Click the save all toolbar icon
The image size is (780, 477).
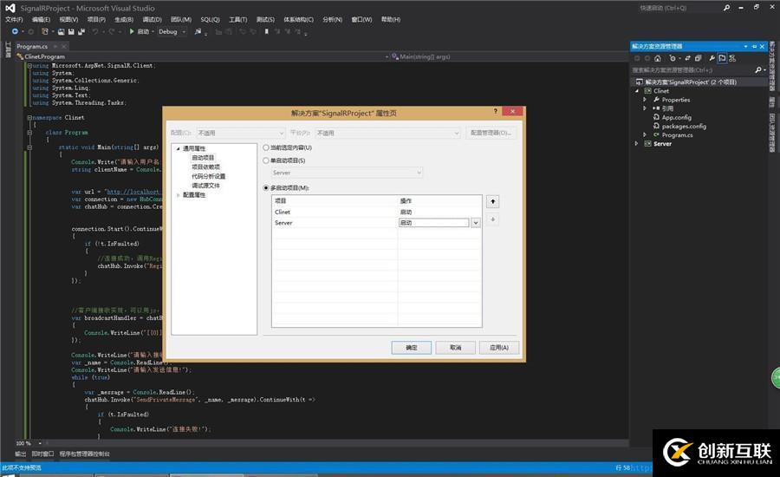[x=81, y=31]
